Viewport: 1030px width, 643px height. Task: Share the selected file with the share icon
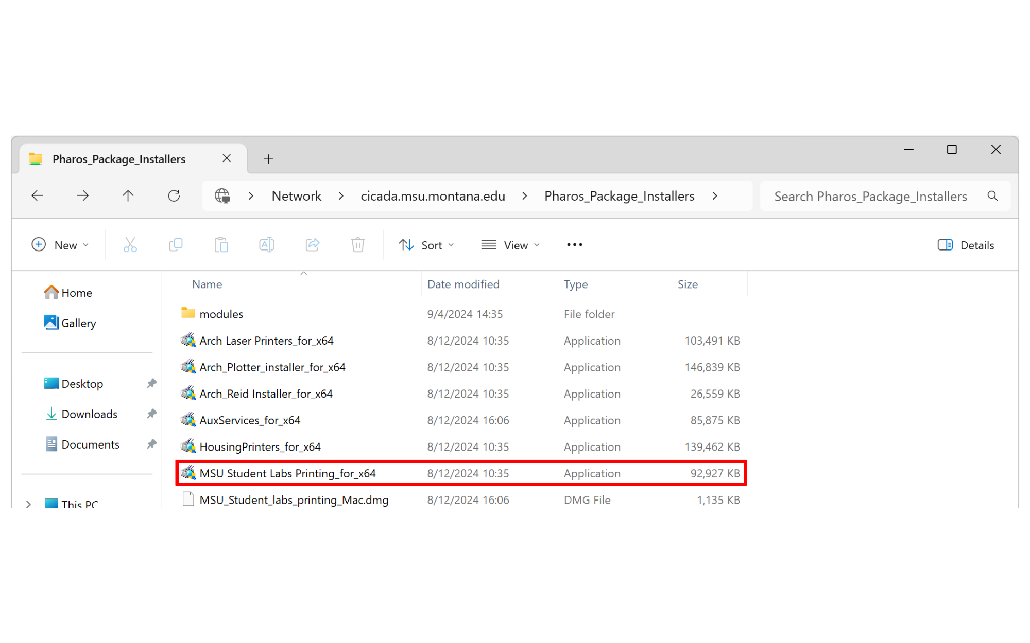point(313,245)
